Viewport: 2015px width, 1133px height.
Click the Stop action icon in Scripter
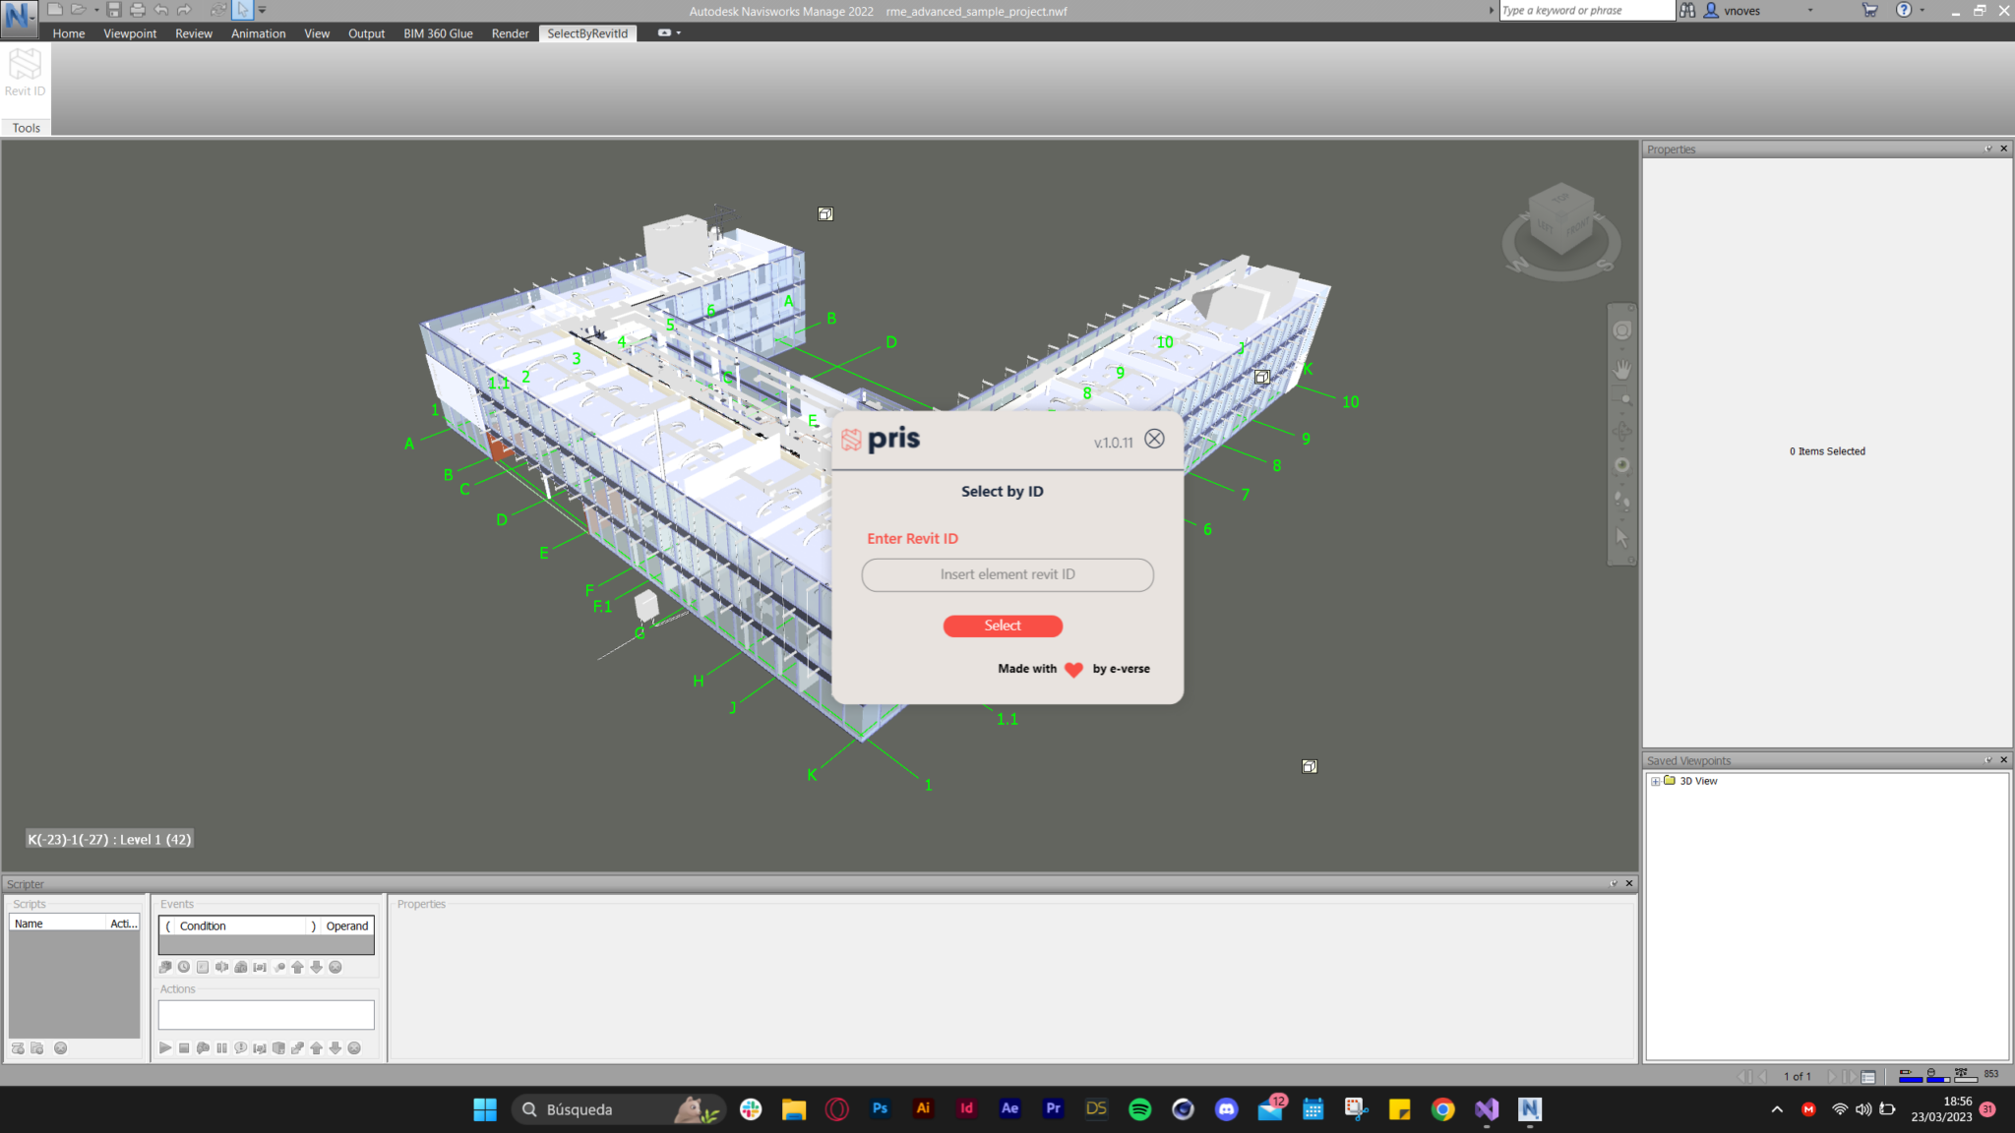(183, 1047)
